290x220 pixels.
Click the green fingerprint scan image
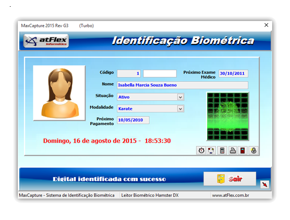pyautogui.click(x=228, y=117)
